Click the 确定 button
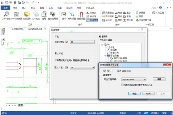 tap(135, 94)
